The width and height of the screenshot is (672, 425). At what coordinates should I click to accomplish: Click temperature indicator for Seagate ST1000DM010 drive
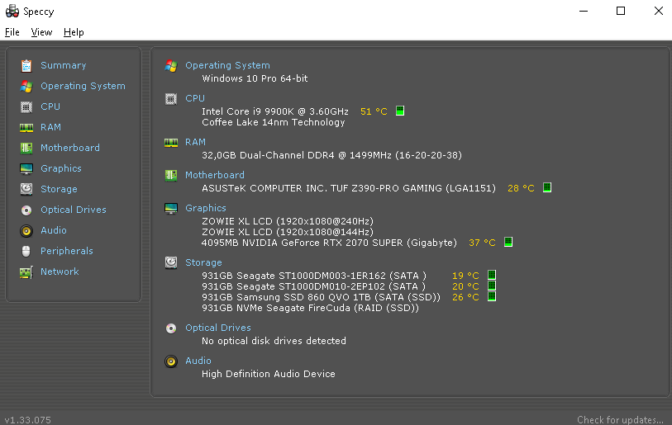coord(492,286)
